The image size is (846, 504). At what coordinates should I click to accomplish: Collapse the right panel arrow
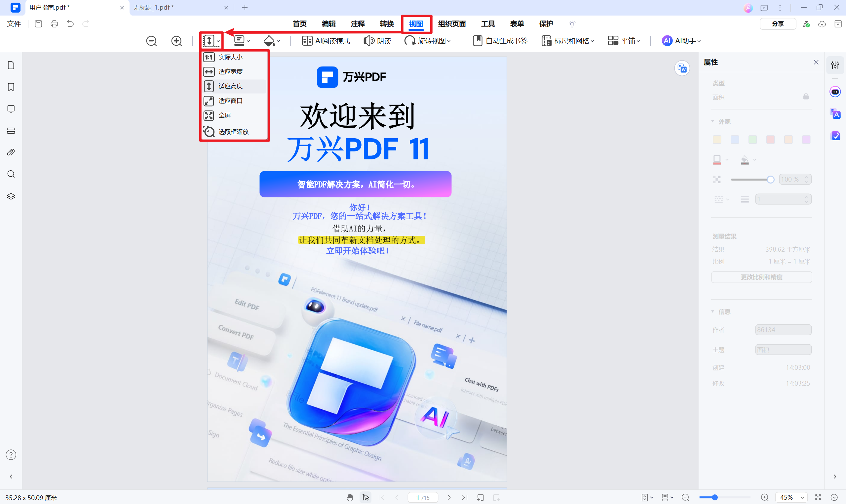835,477
